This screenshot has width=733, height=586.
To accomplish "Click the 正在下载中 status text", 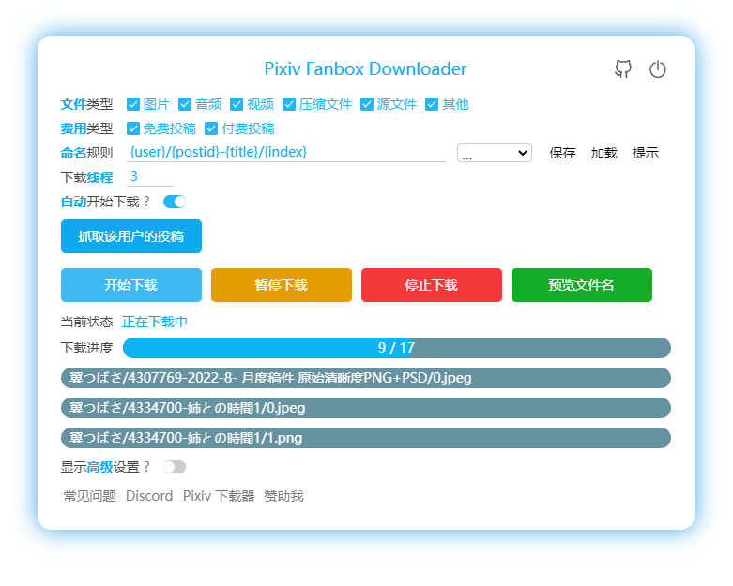I will [155, 322].
